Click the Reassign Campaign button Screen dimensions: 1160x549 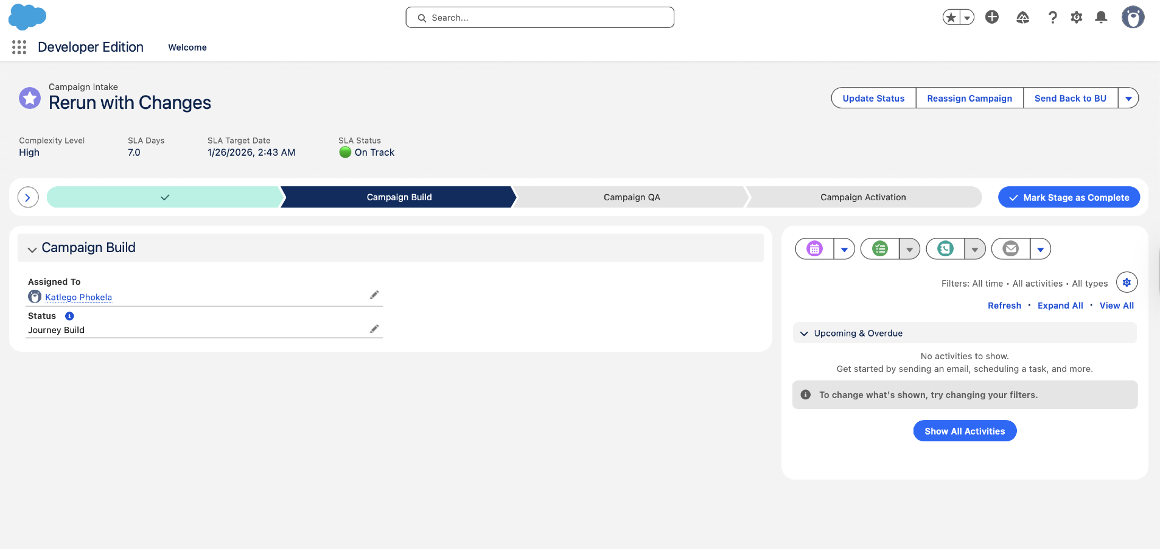click(970, 98)
